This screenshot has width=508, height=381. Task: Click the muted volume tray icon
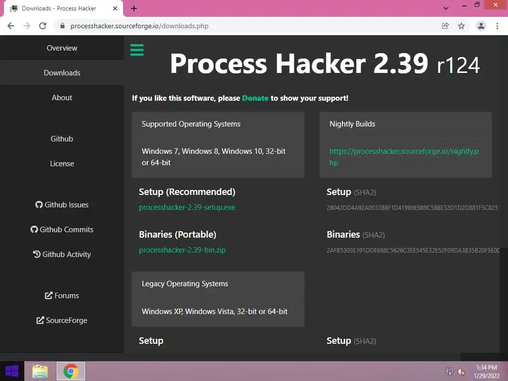(x=461, y=371)
